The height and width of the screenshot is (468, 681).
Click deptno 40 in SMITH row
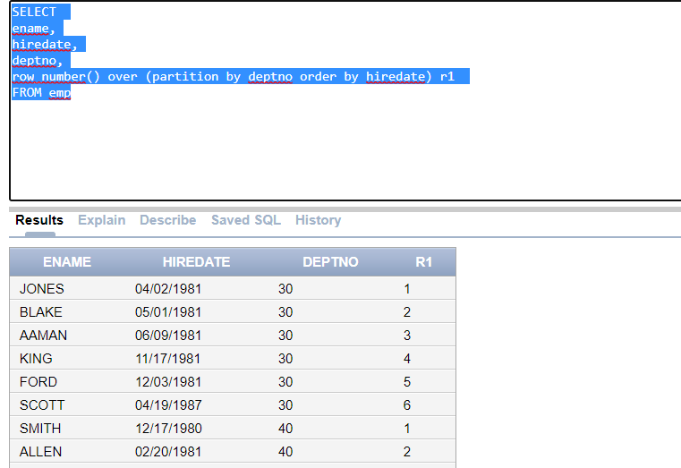coord(285,429)
